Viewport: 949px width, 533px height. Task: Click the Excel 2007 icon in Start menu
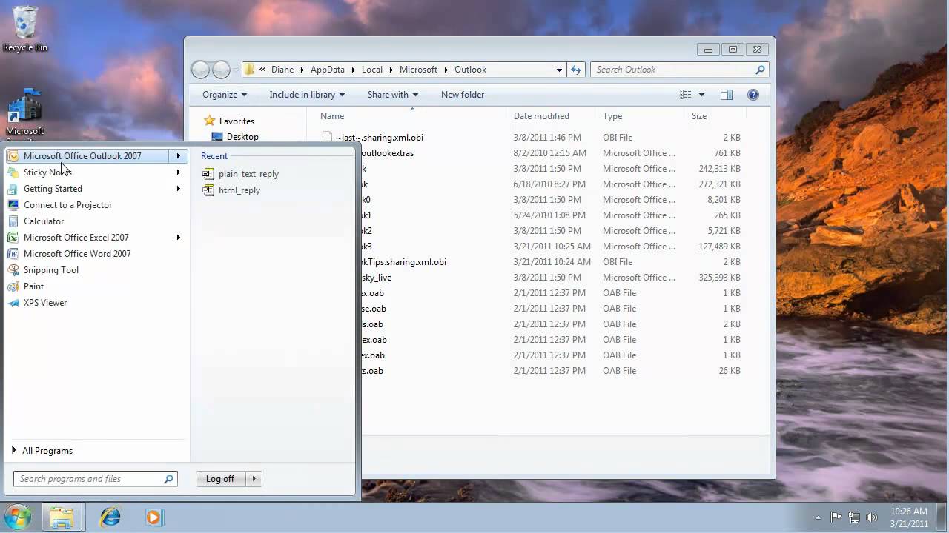click(x=13, y=238)
